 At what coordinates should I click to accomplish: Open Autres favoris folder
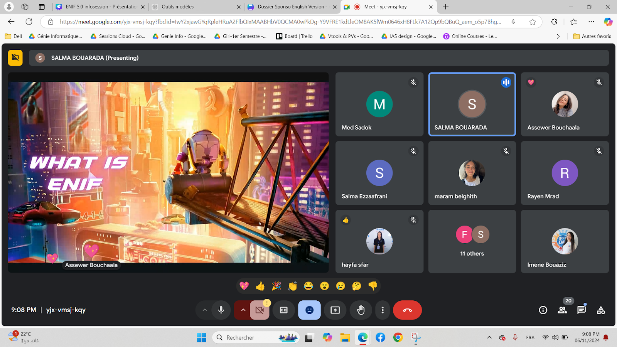pyautogui.click(x=592, y=36)
